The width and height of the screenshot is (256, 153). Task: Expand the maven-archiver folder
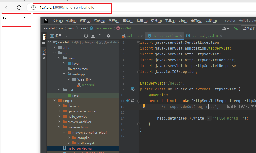[x=59, y=122]
